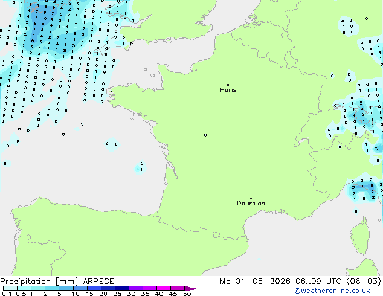
Task: Click the Paris city label
Action: (228, 89)
